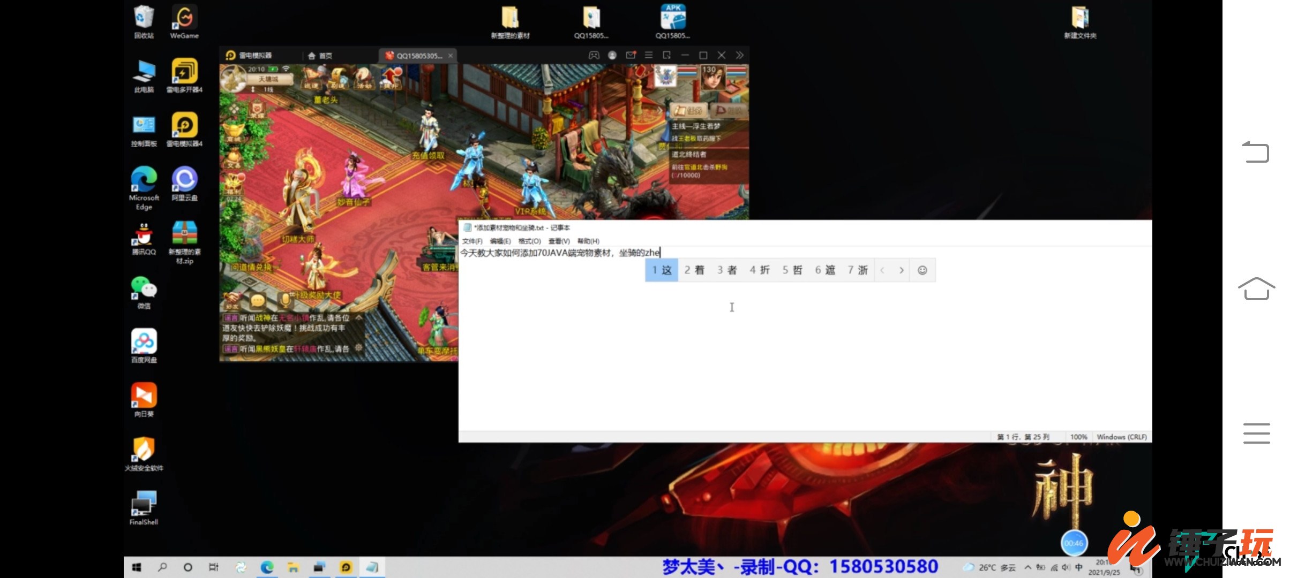Expand the game chat panel arrow
1290x578 pixels.
pyautogui.click(x=358, y=318)
